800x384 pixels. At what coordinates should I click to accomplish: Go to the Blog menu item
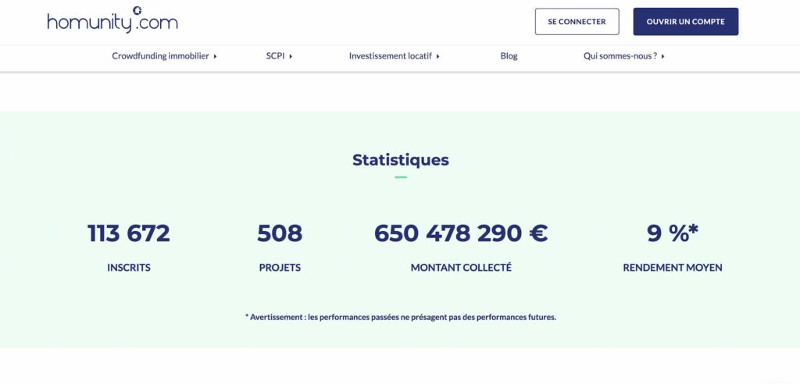(509, 56)
